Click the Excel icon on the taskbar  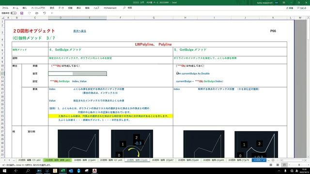click(x=63, y=171)
